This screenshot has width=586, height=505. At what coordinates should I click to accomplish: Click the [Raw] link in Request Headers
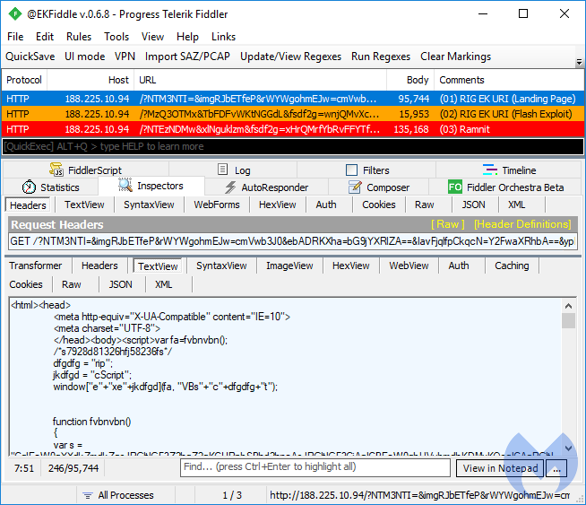point(447,224)
